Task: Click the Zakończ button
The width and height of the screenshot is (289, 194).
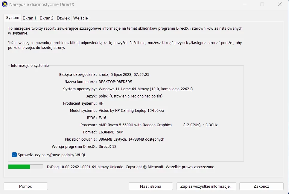Action: click(x=261, y=186)
